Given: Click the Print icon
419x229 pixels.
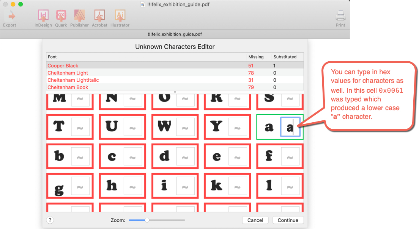Looking at the screenshot, I should [x=340, y=15].
